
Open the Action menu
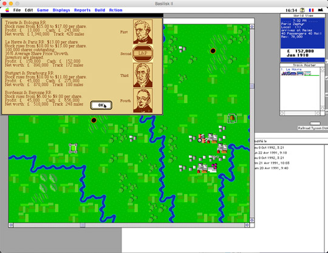click(x=115, y=10)
